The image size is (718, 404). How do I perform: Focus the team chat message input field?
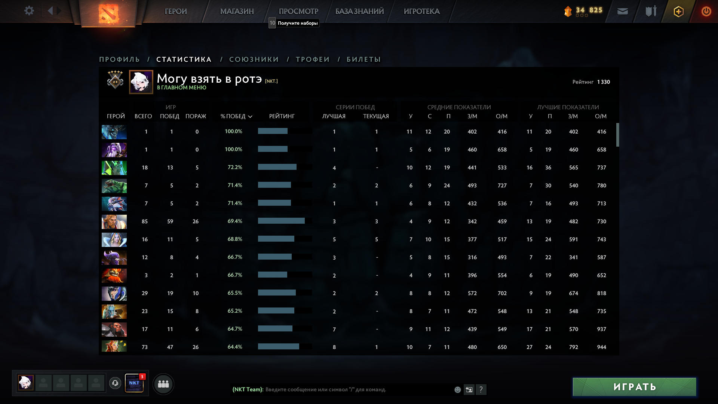pos(358,389)
